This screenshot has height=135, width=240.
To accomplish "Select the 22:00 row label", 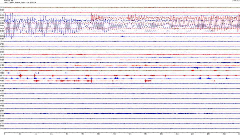I will tap(2, 121).
